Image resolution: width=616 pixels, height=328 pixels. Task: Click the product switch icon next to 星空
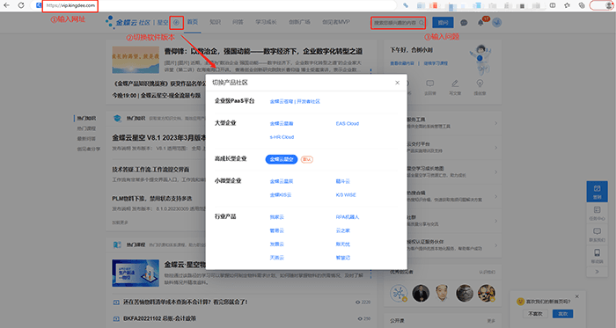(x=176, y=22)
